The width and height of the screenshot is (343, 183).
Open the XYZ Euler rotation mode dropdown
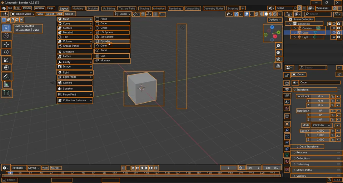(x=322, y=125)
